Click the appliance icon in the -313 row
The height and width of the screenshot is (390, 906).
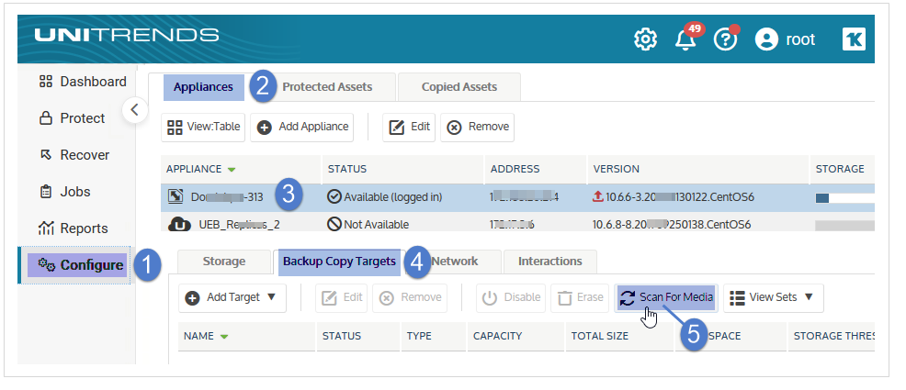pyautogui.click(x=176, y=196)
